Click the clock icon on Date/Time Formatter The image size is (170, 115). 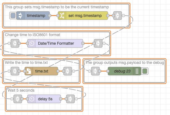click(31, 43)
